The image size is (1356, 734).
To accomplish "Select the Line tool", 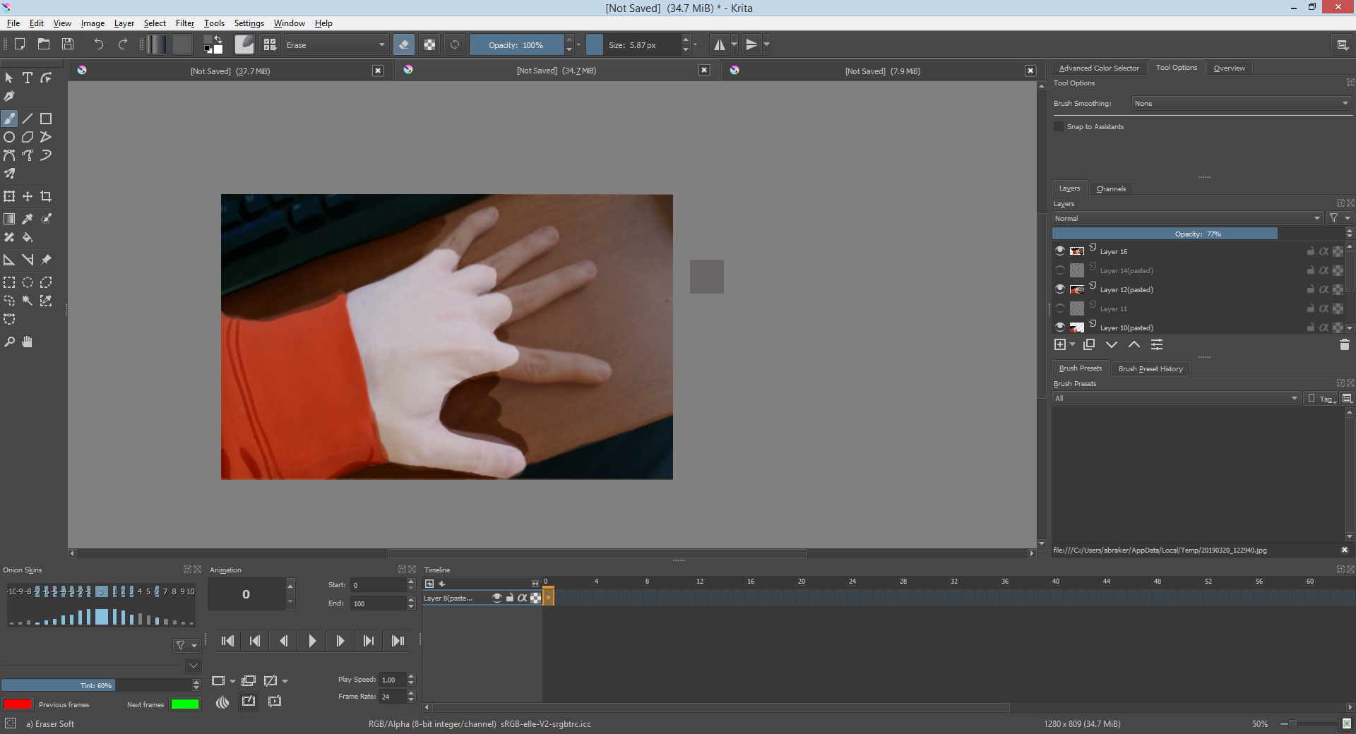I will pyautogui.click(x=28, y=119).
